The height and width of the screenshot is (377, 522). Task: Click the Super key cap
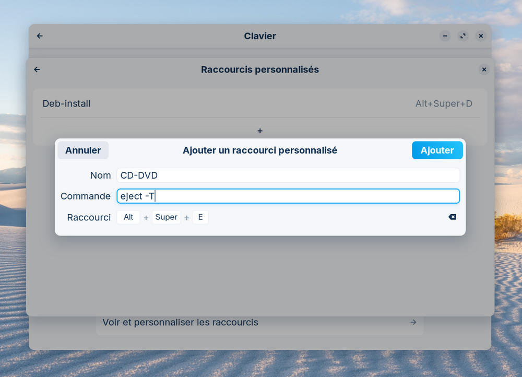167,217
